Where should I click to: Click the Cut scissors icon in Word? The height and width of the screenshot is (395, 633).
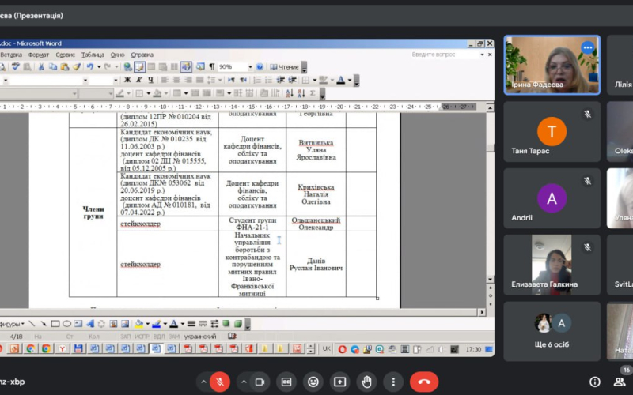click(x=41, y=67)
